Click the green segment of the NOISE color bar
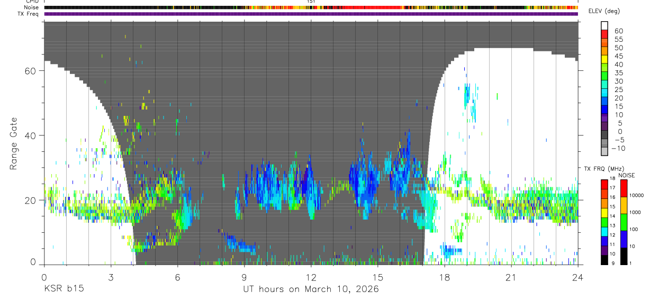Viewport: 650px width, 300px height. [x=624, y=222]
